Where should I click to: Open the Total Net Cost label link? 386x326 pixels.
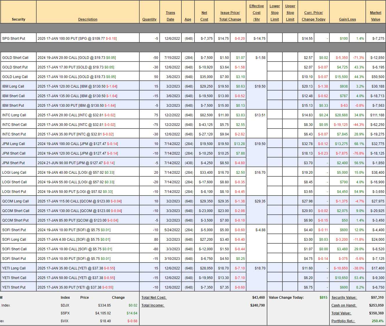tap(154, 298)
